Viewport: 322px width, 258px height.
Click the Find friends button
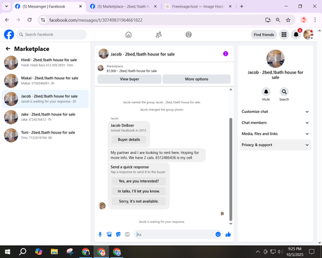click(263, 35)
